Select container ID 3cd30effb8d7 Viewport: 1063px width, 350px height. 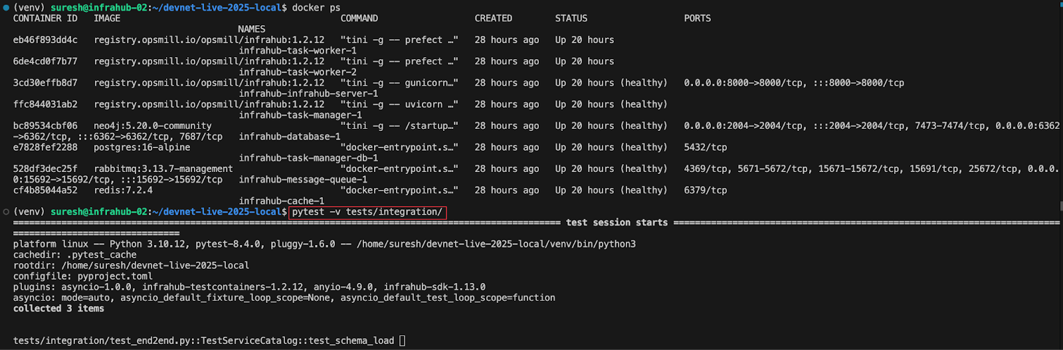pos(45,83)
